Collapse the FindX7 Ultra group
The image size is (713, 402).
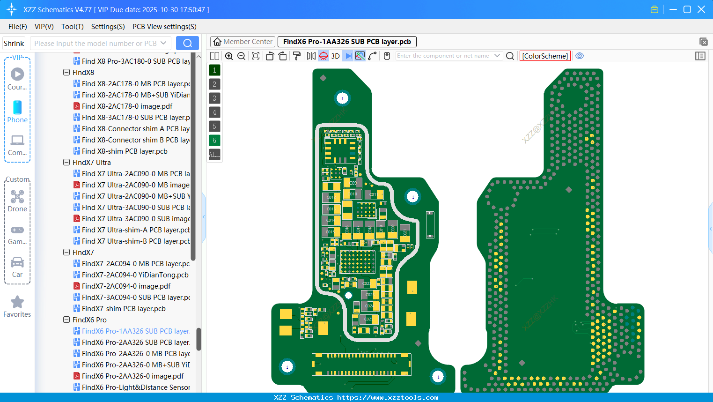[66, 162]
